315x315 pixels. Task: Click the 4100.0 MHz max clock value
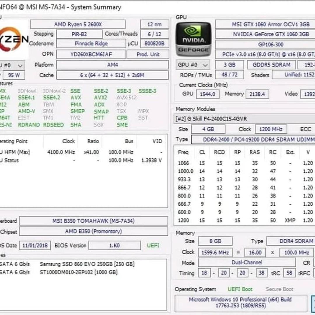pyautogui.click(x=61, y=152)
